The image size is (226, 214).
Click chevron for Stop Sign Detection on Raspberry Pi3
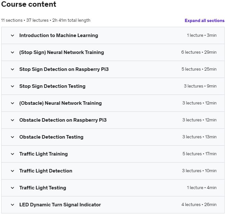point(12,69)
